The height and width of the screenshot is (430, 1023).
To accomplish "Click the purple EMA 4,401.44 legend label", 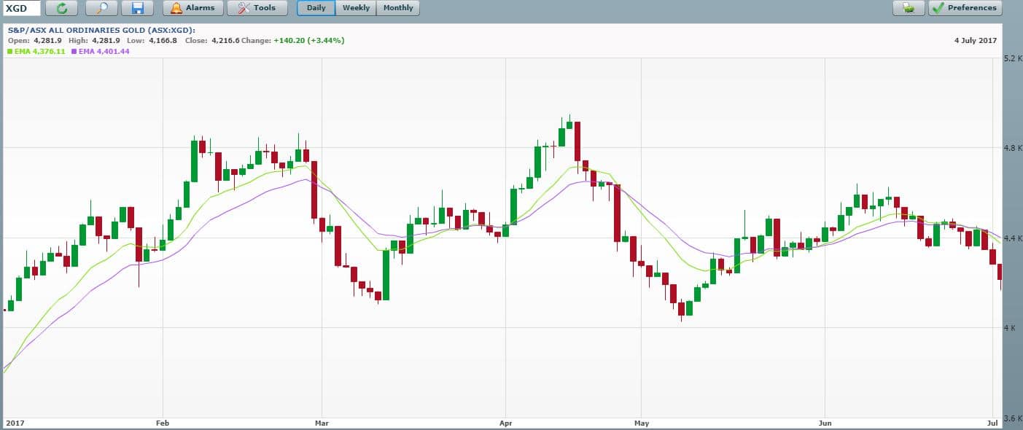I will (101, 52).
